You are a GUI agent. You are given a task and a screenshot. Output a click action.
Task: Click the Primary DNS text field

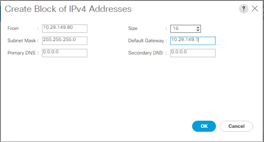(x=65, y=53)
